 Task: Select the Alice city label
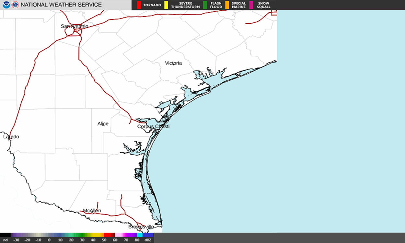[x=103, y=124]
